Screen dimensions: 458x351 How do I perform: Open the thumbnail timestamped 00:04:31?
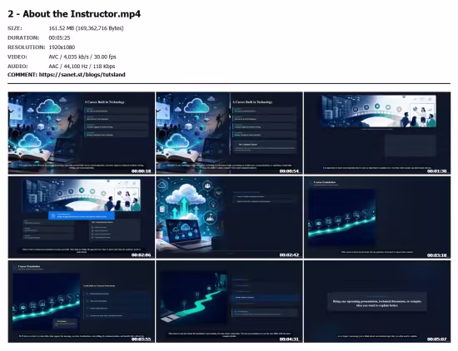[x=229, y=301]
